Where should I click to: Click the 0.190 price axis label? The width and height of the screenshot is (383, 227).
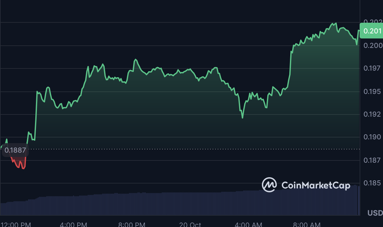coord(373,137)
